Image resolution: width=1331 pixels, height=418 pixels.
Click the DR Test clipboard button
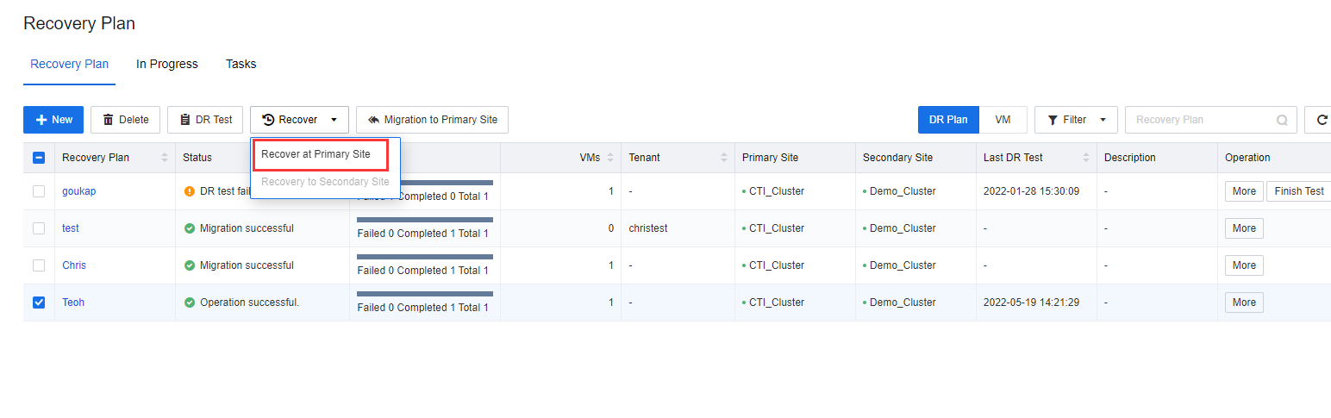tap(205, 120)
